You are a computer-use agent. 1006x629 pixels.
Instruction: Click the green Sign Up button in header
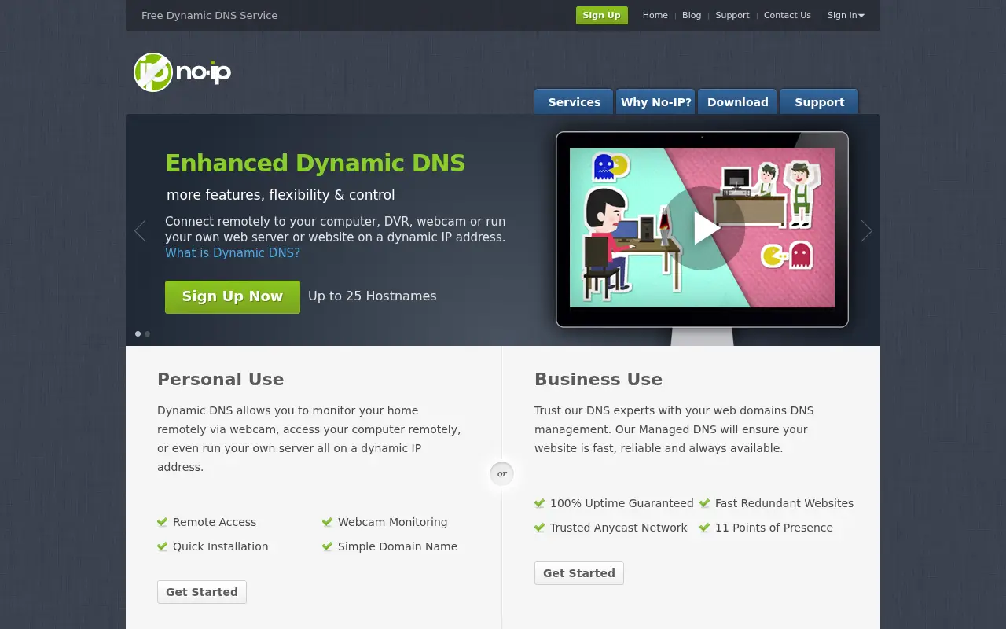602,15
